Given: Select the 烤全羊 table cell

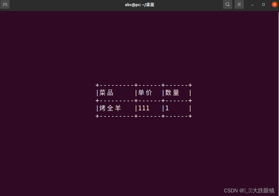Looking at the screenshot, I should click(x=110, y=108).
